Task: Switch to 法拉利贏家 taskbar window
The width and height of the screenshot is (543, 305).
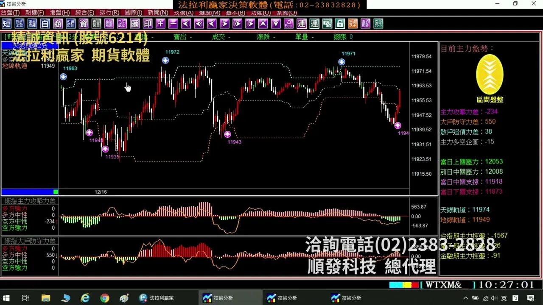Action: 157,298
